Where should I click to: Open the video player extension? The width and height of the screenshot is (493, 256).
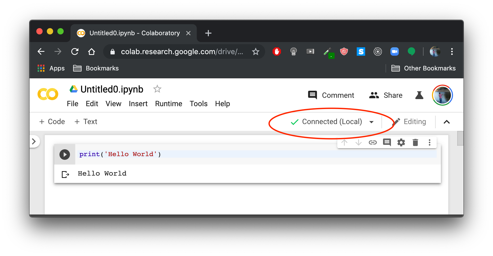pyautogui.click(x=310, y=52)
